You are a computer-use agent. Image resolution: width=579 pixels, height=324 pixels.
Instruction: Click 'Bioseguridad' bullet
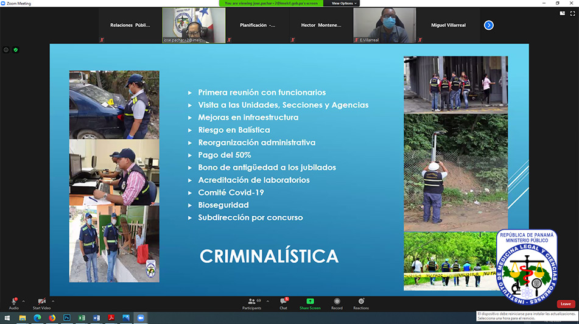click(223, 205)
